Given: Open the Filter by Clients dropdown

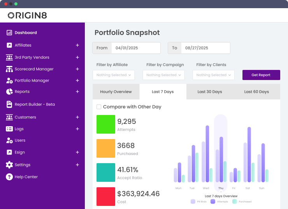Looking at the screenshot, I should [213, 75].
